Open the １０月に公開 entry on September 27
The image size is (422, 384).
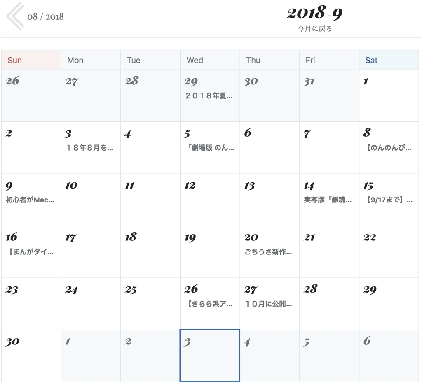coord(269,304)
